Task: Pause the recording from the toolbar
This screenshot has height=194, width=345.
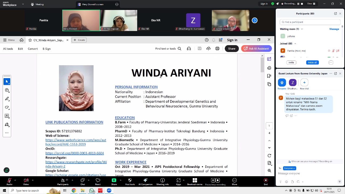Action: coord(213,180)
